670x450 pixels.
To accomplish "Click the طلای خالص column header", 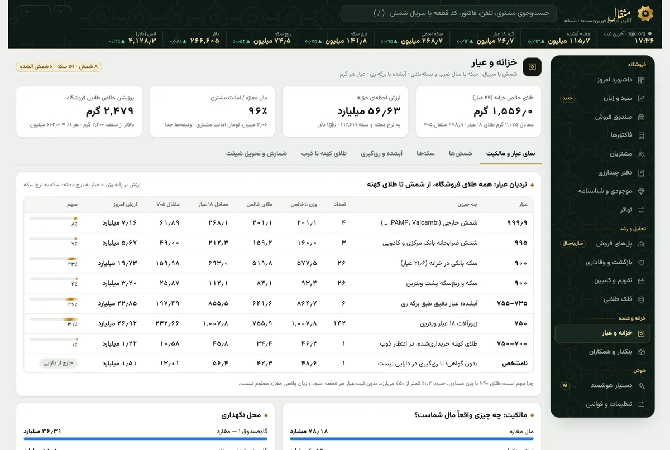I will click(x=260, y=205).
